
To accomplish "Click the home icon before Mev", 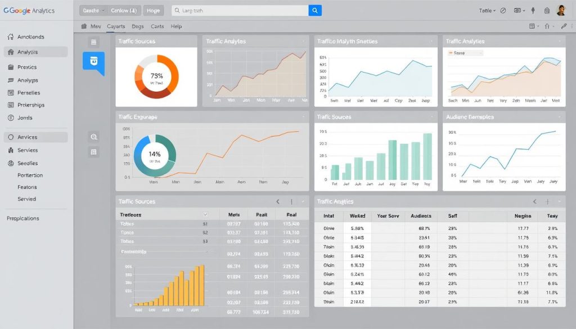I will click(x=84, y=26).
